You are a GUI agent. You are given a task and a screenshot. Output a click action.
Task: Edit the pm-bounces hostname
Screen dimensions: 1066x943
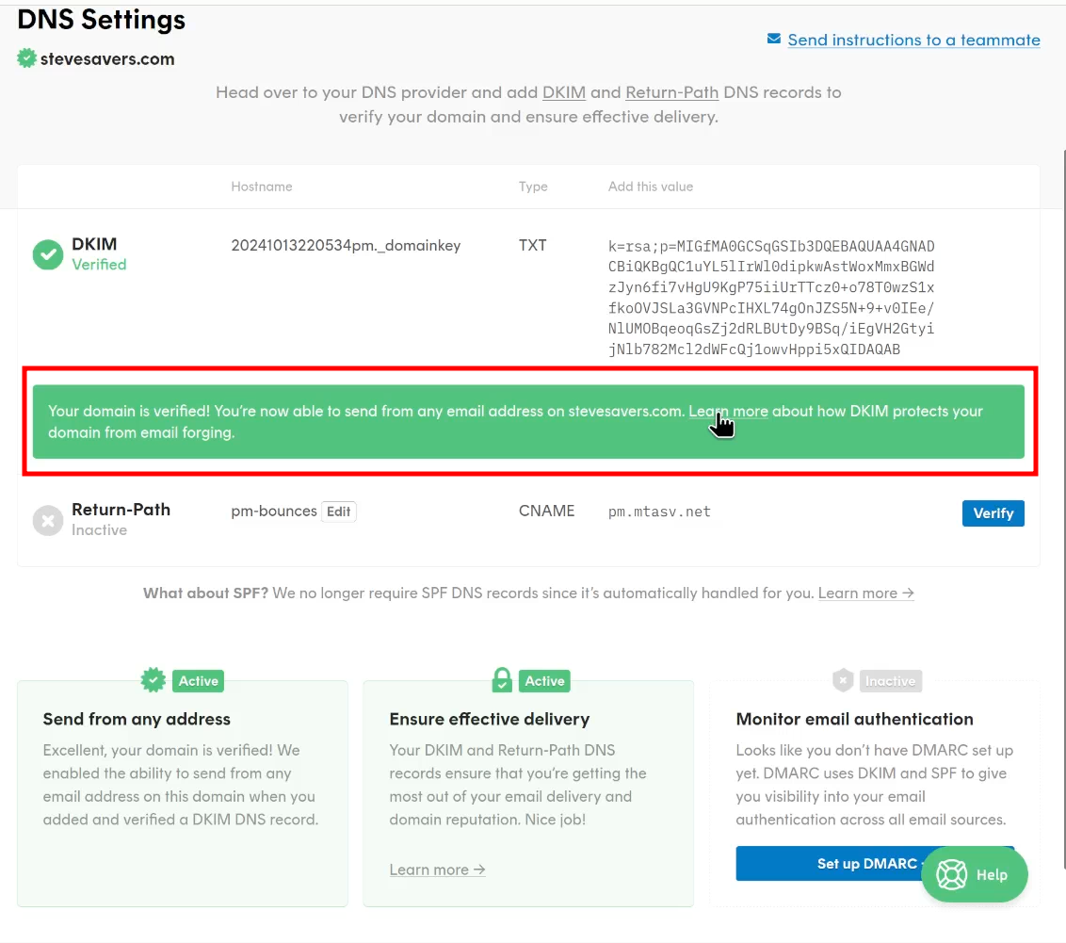click(339, 512)
